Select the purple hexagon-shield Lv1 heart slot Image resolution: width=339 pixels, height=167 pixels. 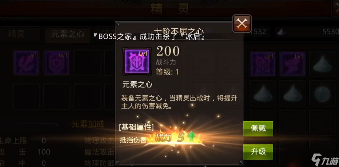[x=57, y=63]
